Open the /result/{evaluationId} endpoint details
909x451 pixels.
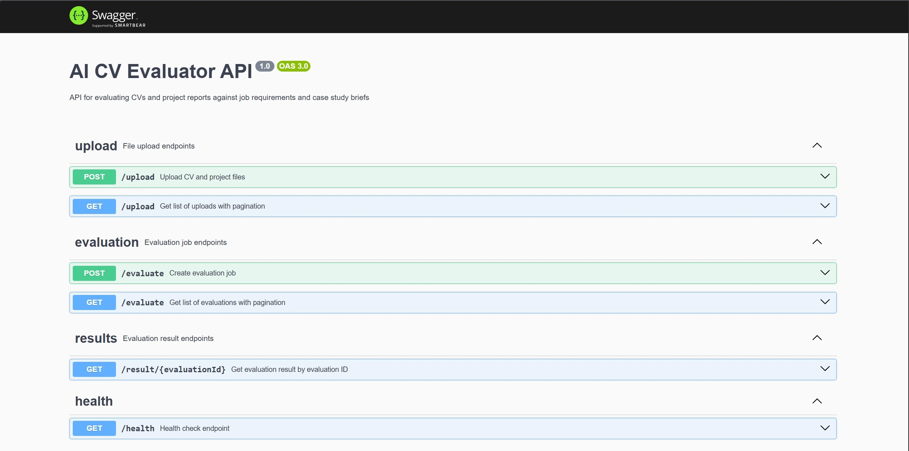(825, 369)
